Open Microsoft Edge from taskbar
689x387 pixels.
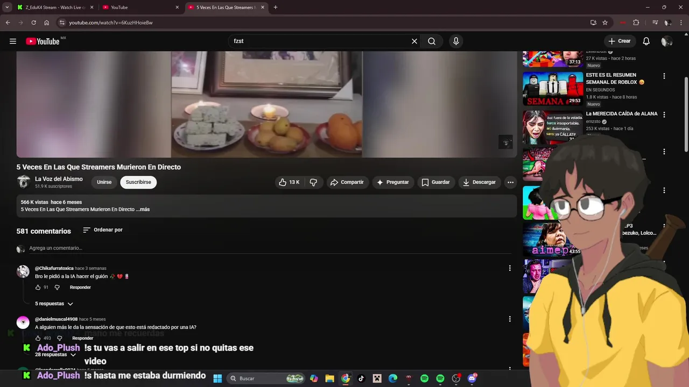[393, 378]
